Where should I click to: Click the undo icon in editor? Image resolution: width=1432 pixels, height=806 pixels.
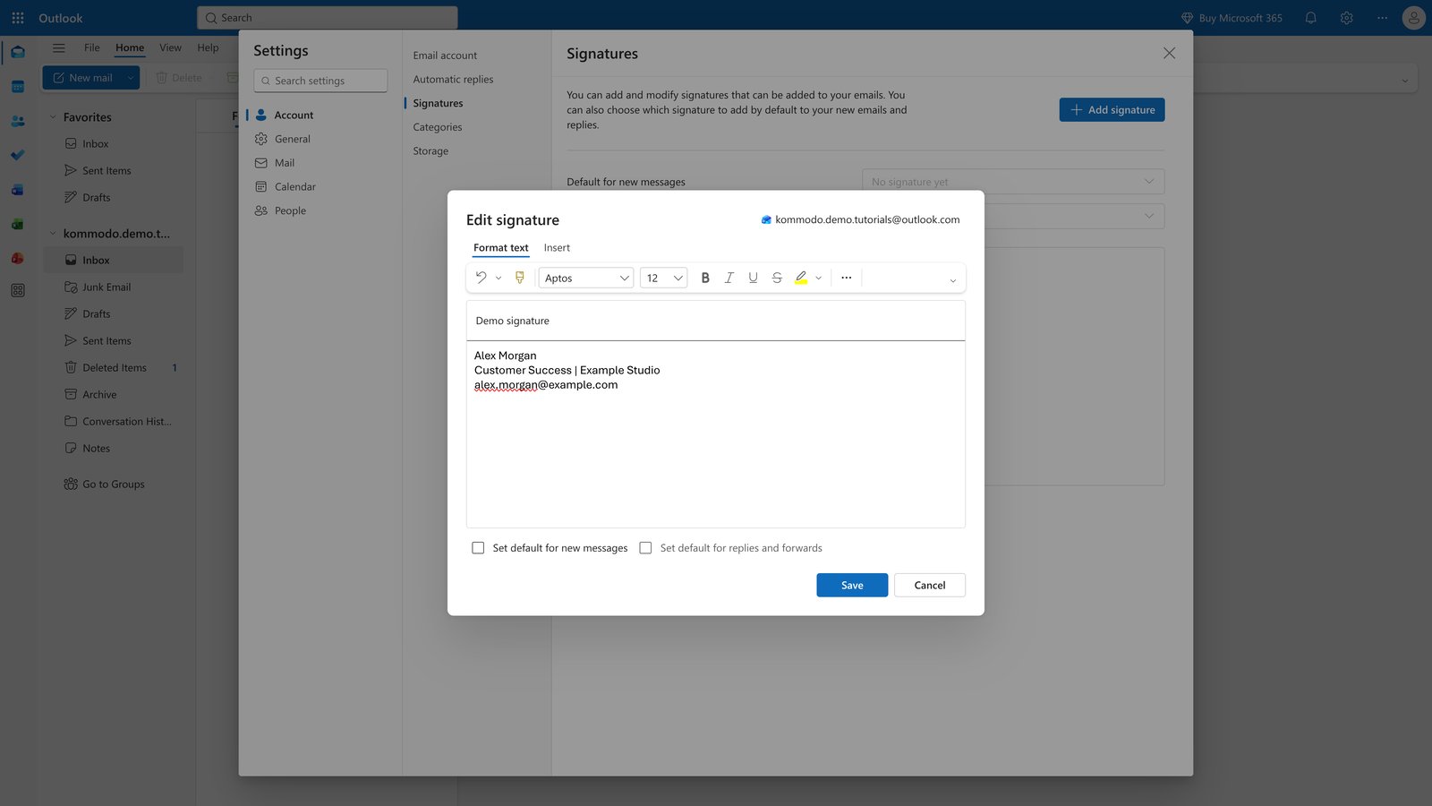pos(482,278)
